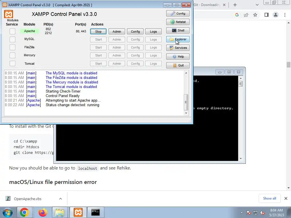The height and width of the screenshot is (218, 291).
Task: Start the Mercury module
Action: pyautogui.click(x=98, y=55)
